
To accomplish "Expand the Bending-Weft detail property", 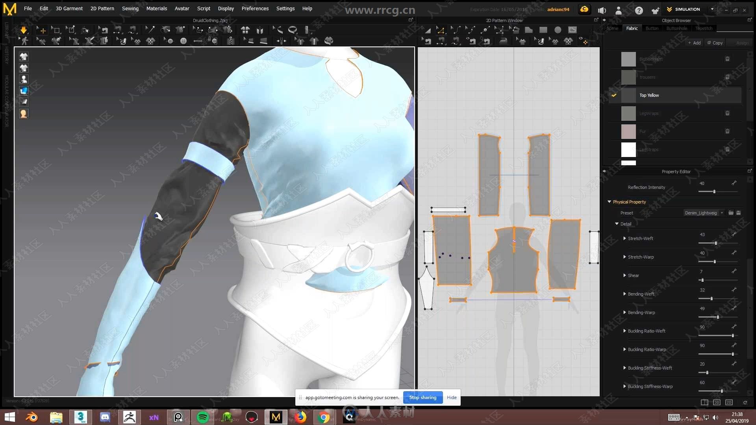I will (624, 294).
